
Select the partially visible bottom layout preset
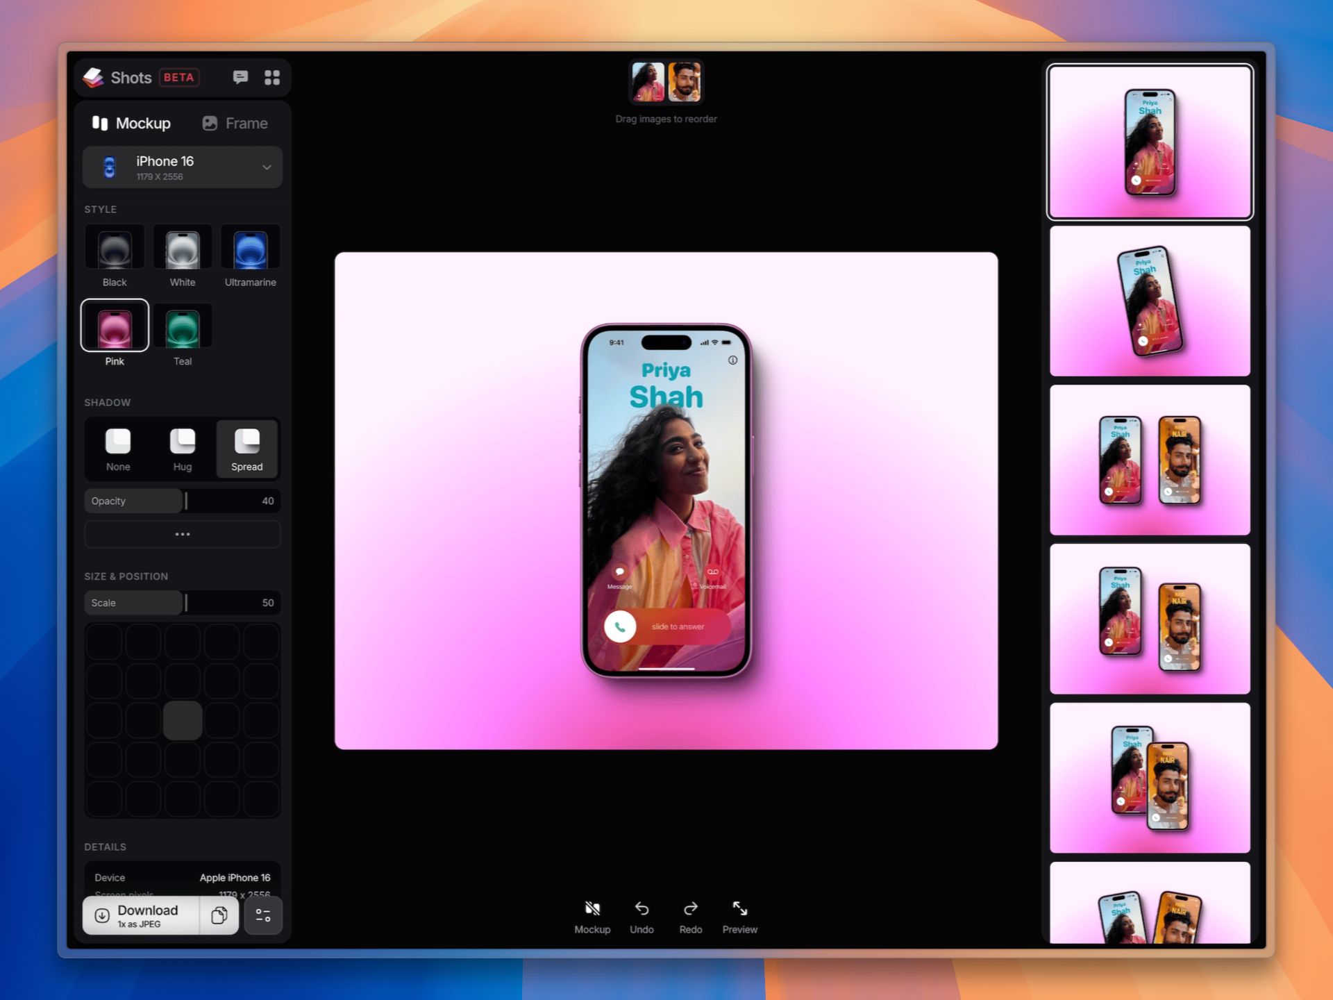[x=1150, y=903]
